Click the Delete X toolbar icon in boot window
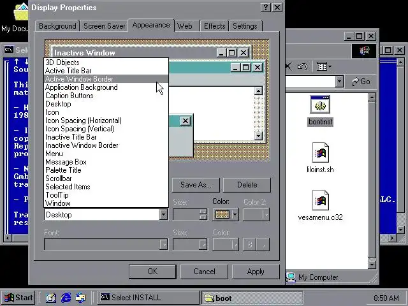 pos(288,66)
